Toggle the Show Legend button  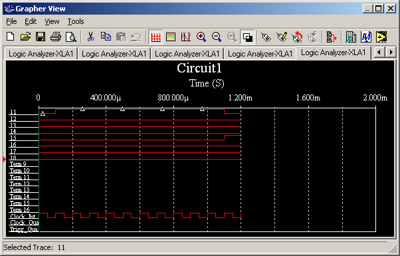click(171, 37)
